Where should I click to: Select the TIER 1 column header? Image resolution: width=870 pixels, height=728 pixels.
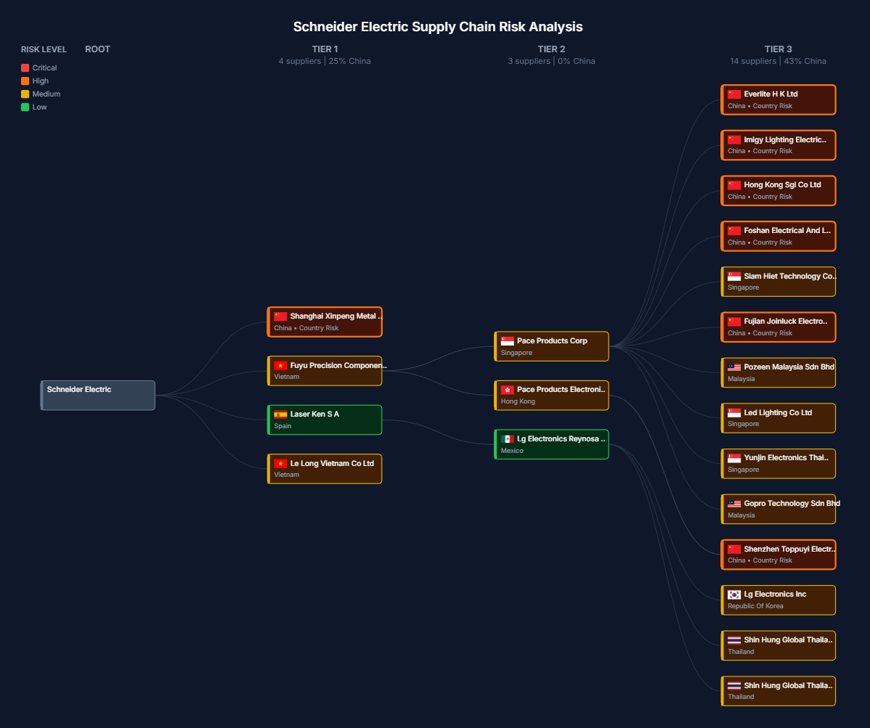pyautogui.click(x=325, y=49)
